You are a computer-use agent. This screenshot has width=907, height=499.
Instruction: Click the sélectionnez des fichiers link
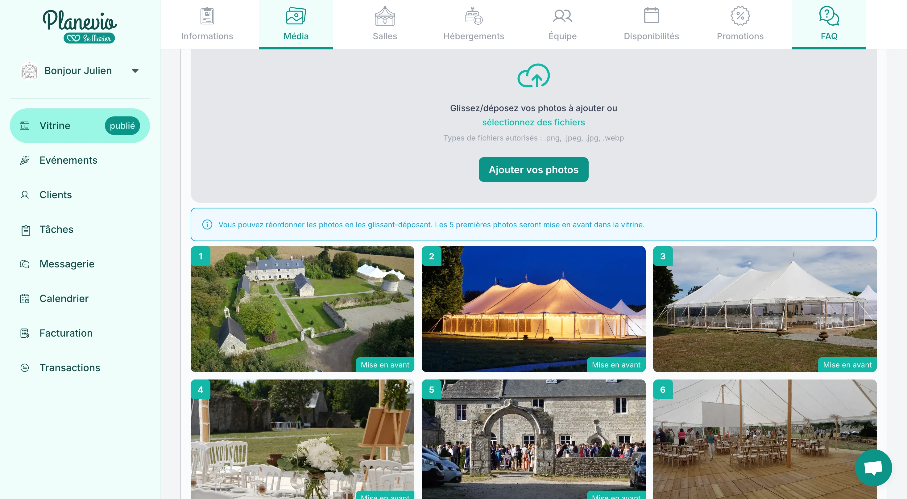point(533,122)
